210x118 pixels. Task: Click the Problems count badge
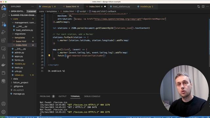pos(53,96)
